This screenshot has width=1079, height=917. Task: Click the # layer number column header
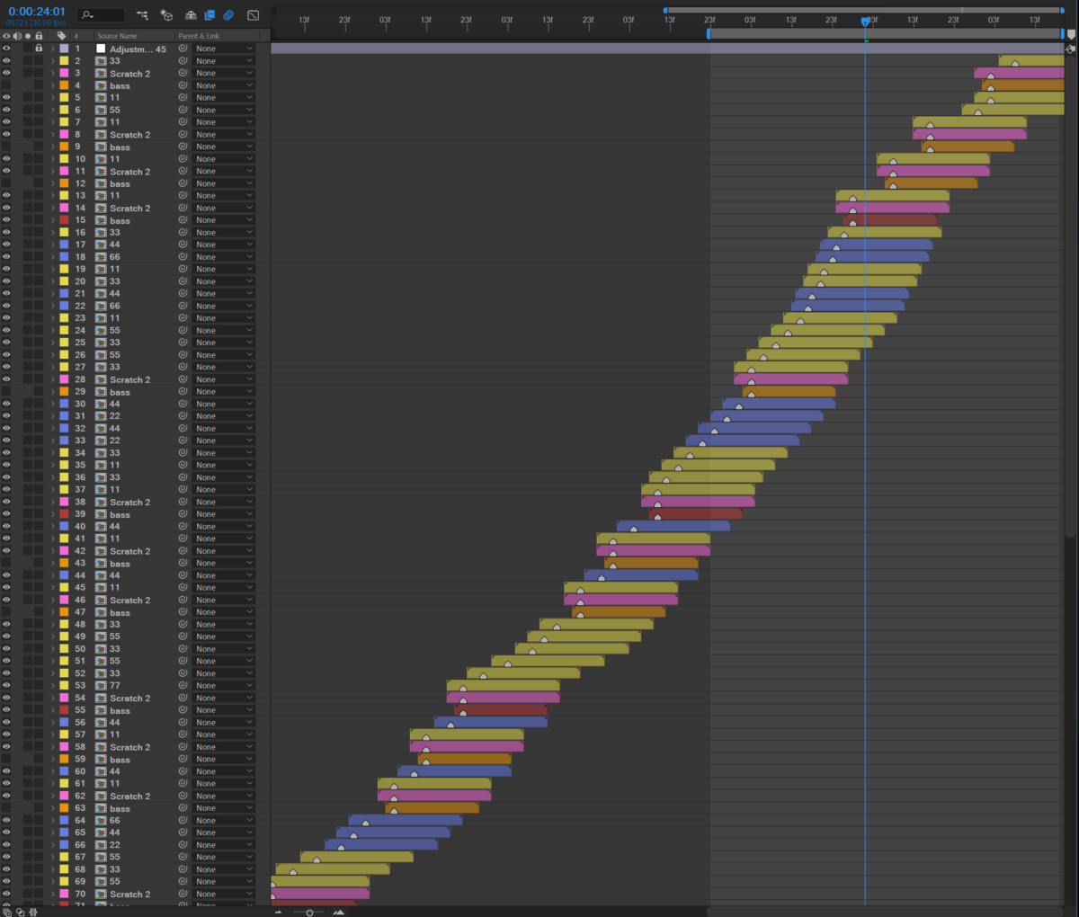click(76, 36)
